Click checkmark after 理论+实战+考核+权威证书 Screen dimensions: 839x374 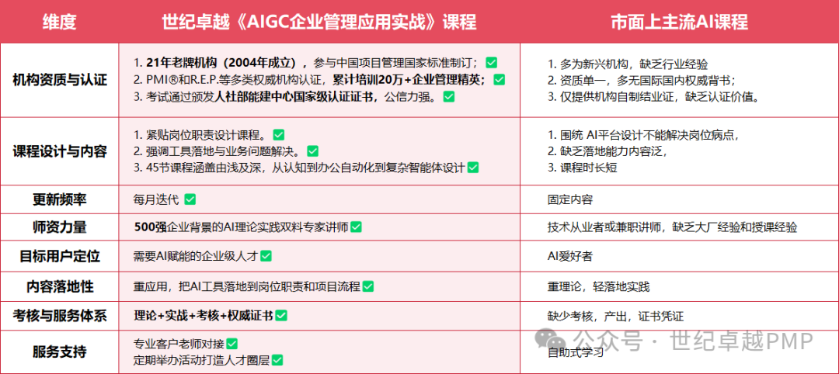click(x=281, y=315)
